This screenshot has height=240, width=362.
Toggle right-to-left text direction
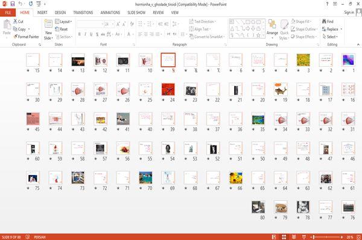(x=175, y=34)
